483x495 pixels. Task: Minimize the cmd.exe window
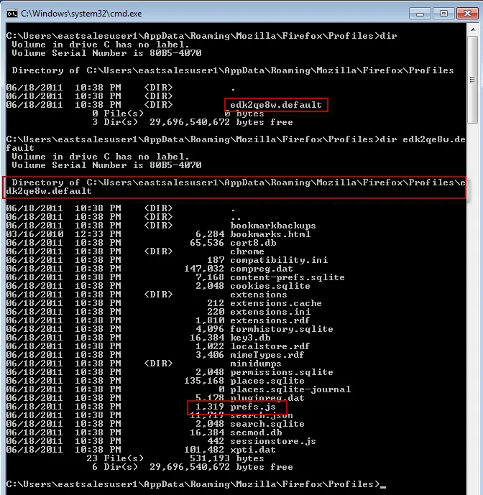click(420, 14)
